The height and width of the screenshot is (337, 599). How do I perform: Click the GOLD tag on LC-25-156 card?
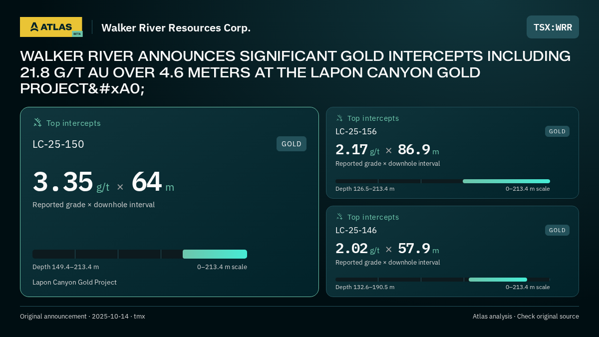coord(557,131)
